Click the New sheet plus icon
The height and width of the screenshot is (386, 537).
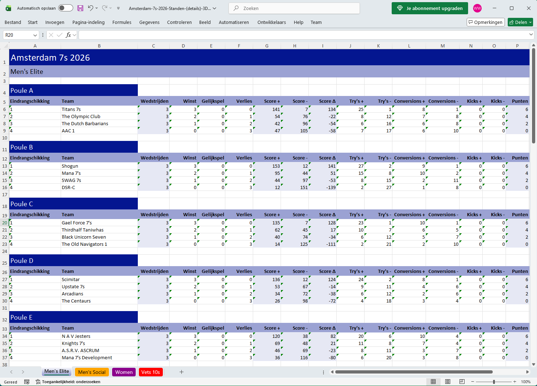coord(181,372)
